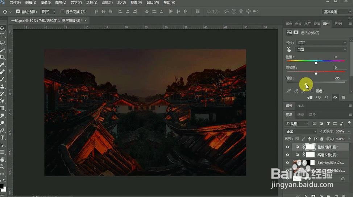This screenshot has height=197, width=353.
Task: Click the lock all (padlock) icon in lock row
Action: (x=322, y=139)
